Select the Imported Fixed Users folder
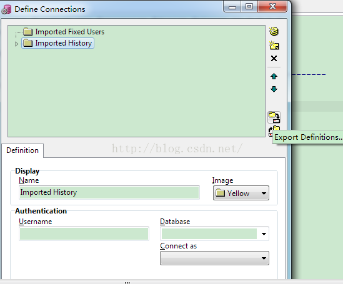Screen dimensions: 343x284 64,32
